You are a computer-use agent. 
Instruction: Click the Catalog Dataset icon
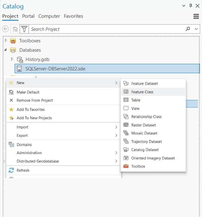coord(126,150)
